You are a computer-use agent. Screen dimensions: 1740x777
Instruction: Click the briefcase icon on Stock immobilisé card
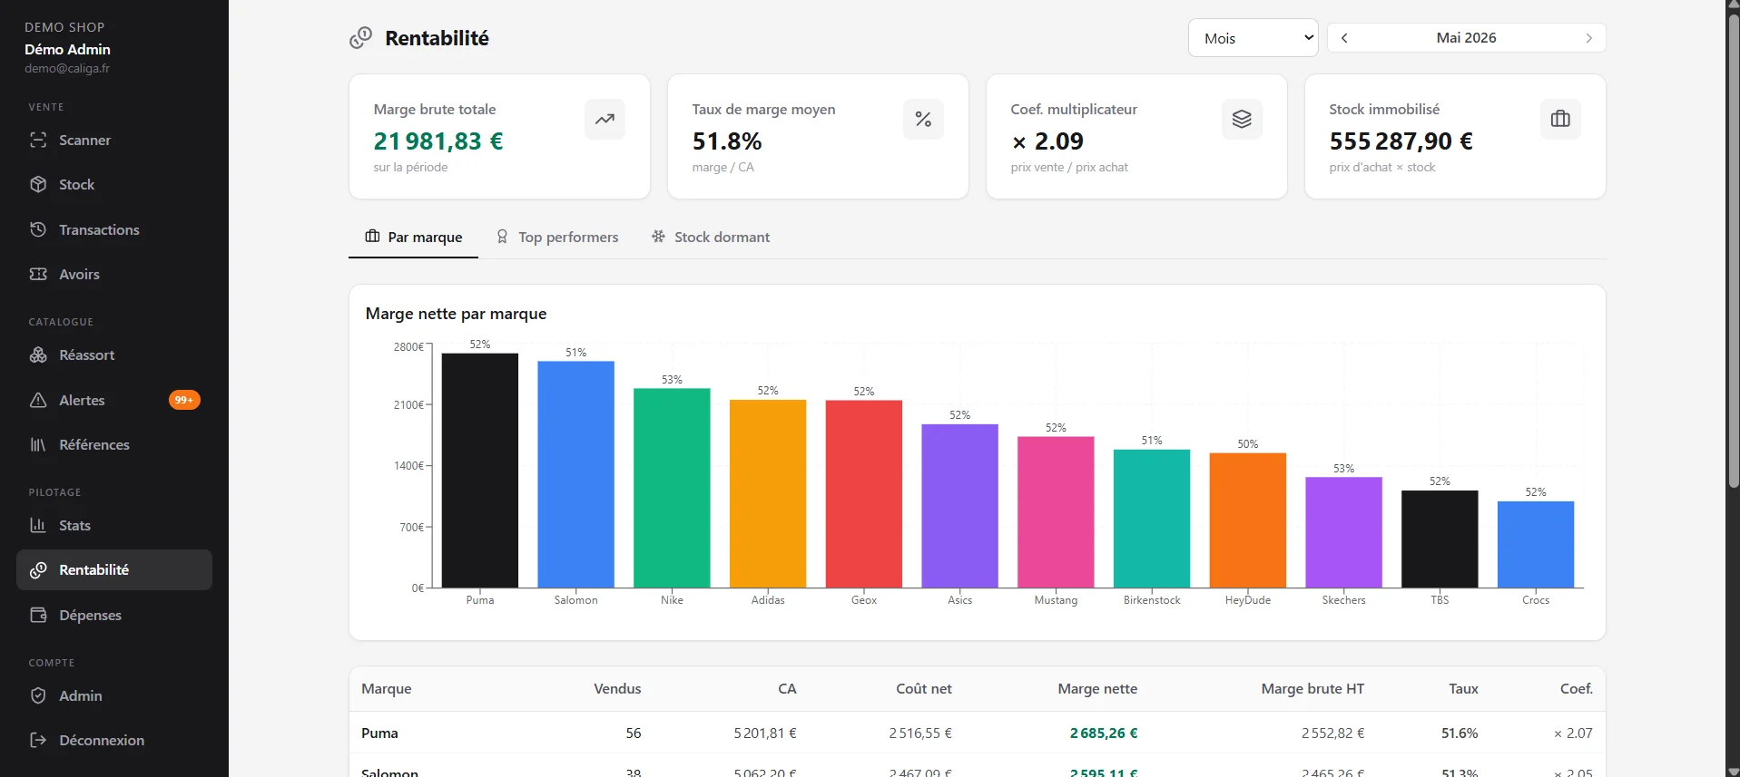tap(1560, 119)
